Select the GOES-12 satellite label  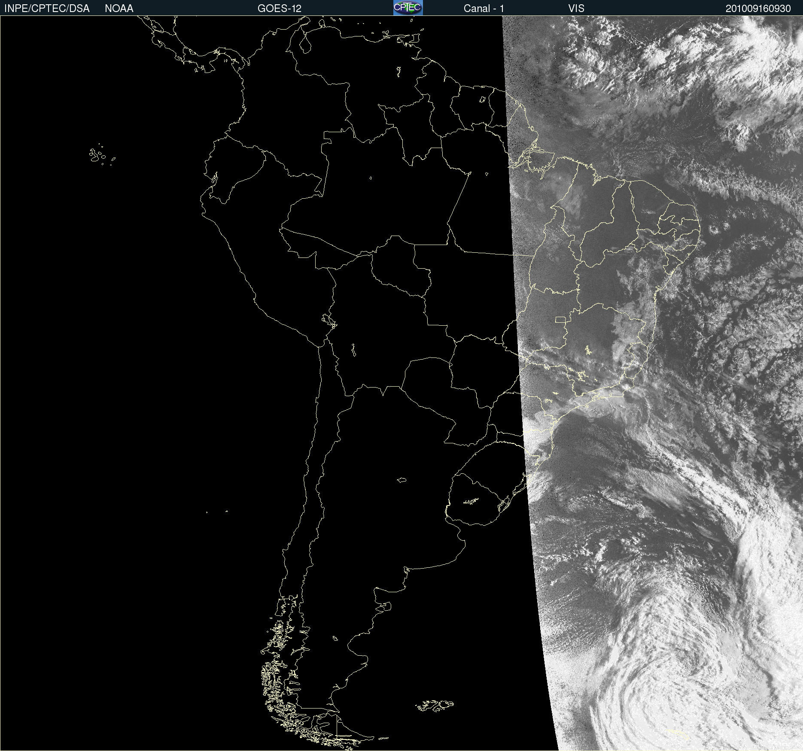pyautogui.click(x=280, y=9)
